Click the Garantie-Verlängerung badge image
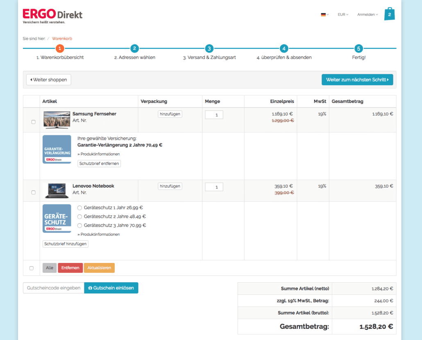The image size is (422, 340). tap(57, 149)
